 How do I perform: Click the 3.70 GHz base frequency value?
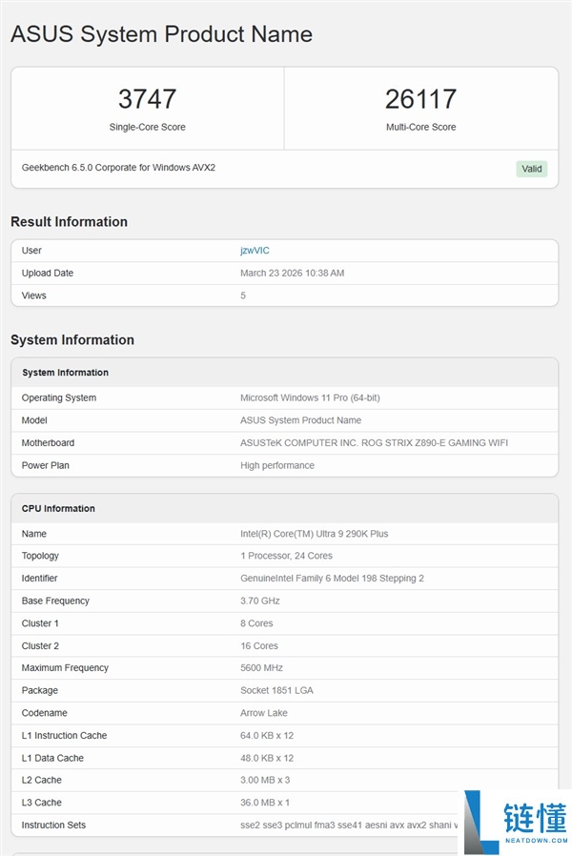click(x=260, y=601)
